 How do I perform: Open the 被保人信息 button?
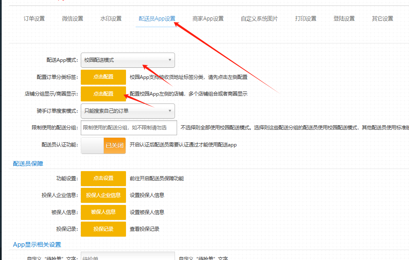[103, 212]
